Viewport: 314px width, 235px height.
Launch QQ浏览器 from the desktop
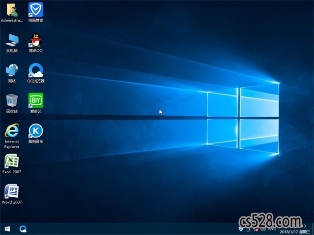(x=36, y=73)
